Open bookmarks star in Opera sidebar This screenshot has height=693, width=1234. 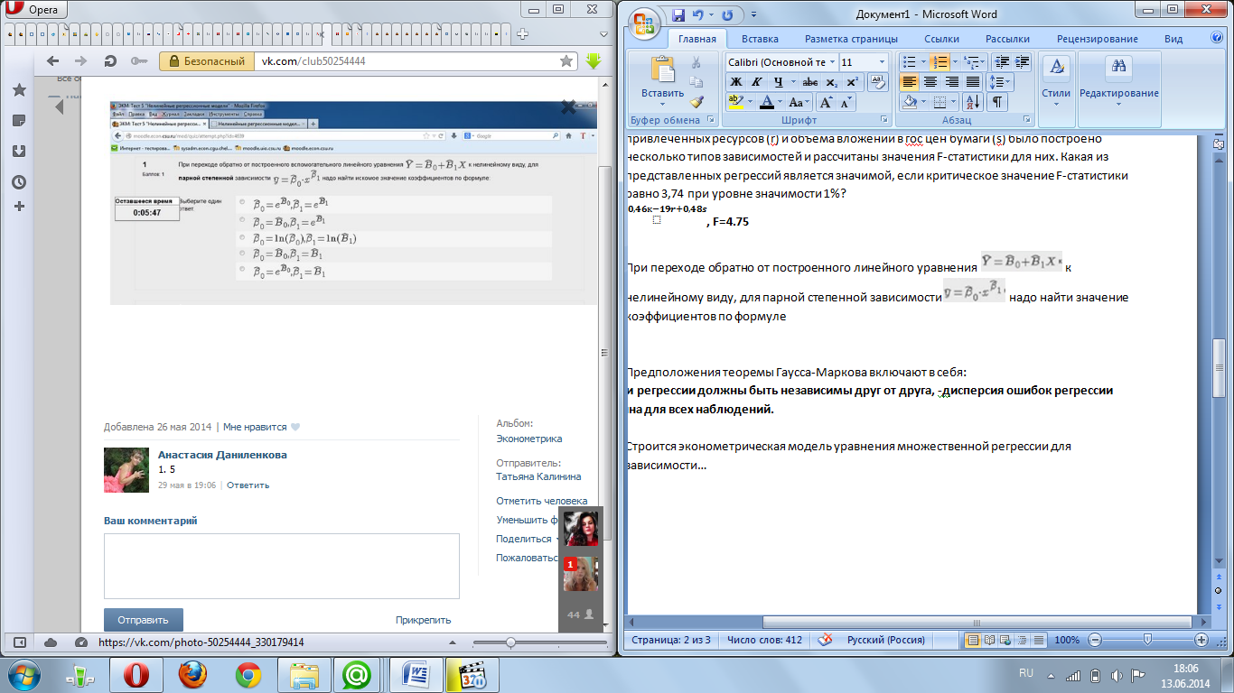[x=19, y=90]
